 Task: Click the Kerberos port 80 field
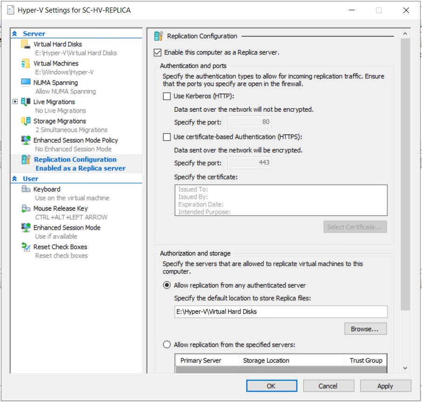click(249, 122)
